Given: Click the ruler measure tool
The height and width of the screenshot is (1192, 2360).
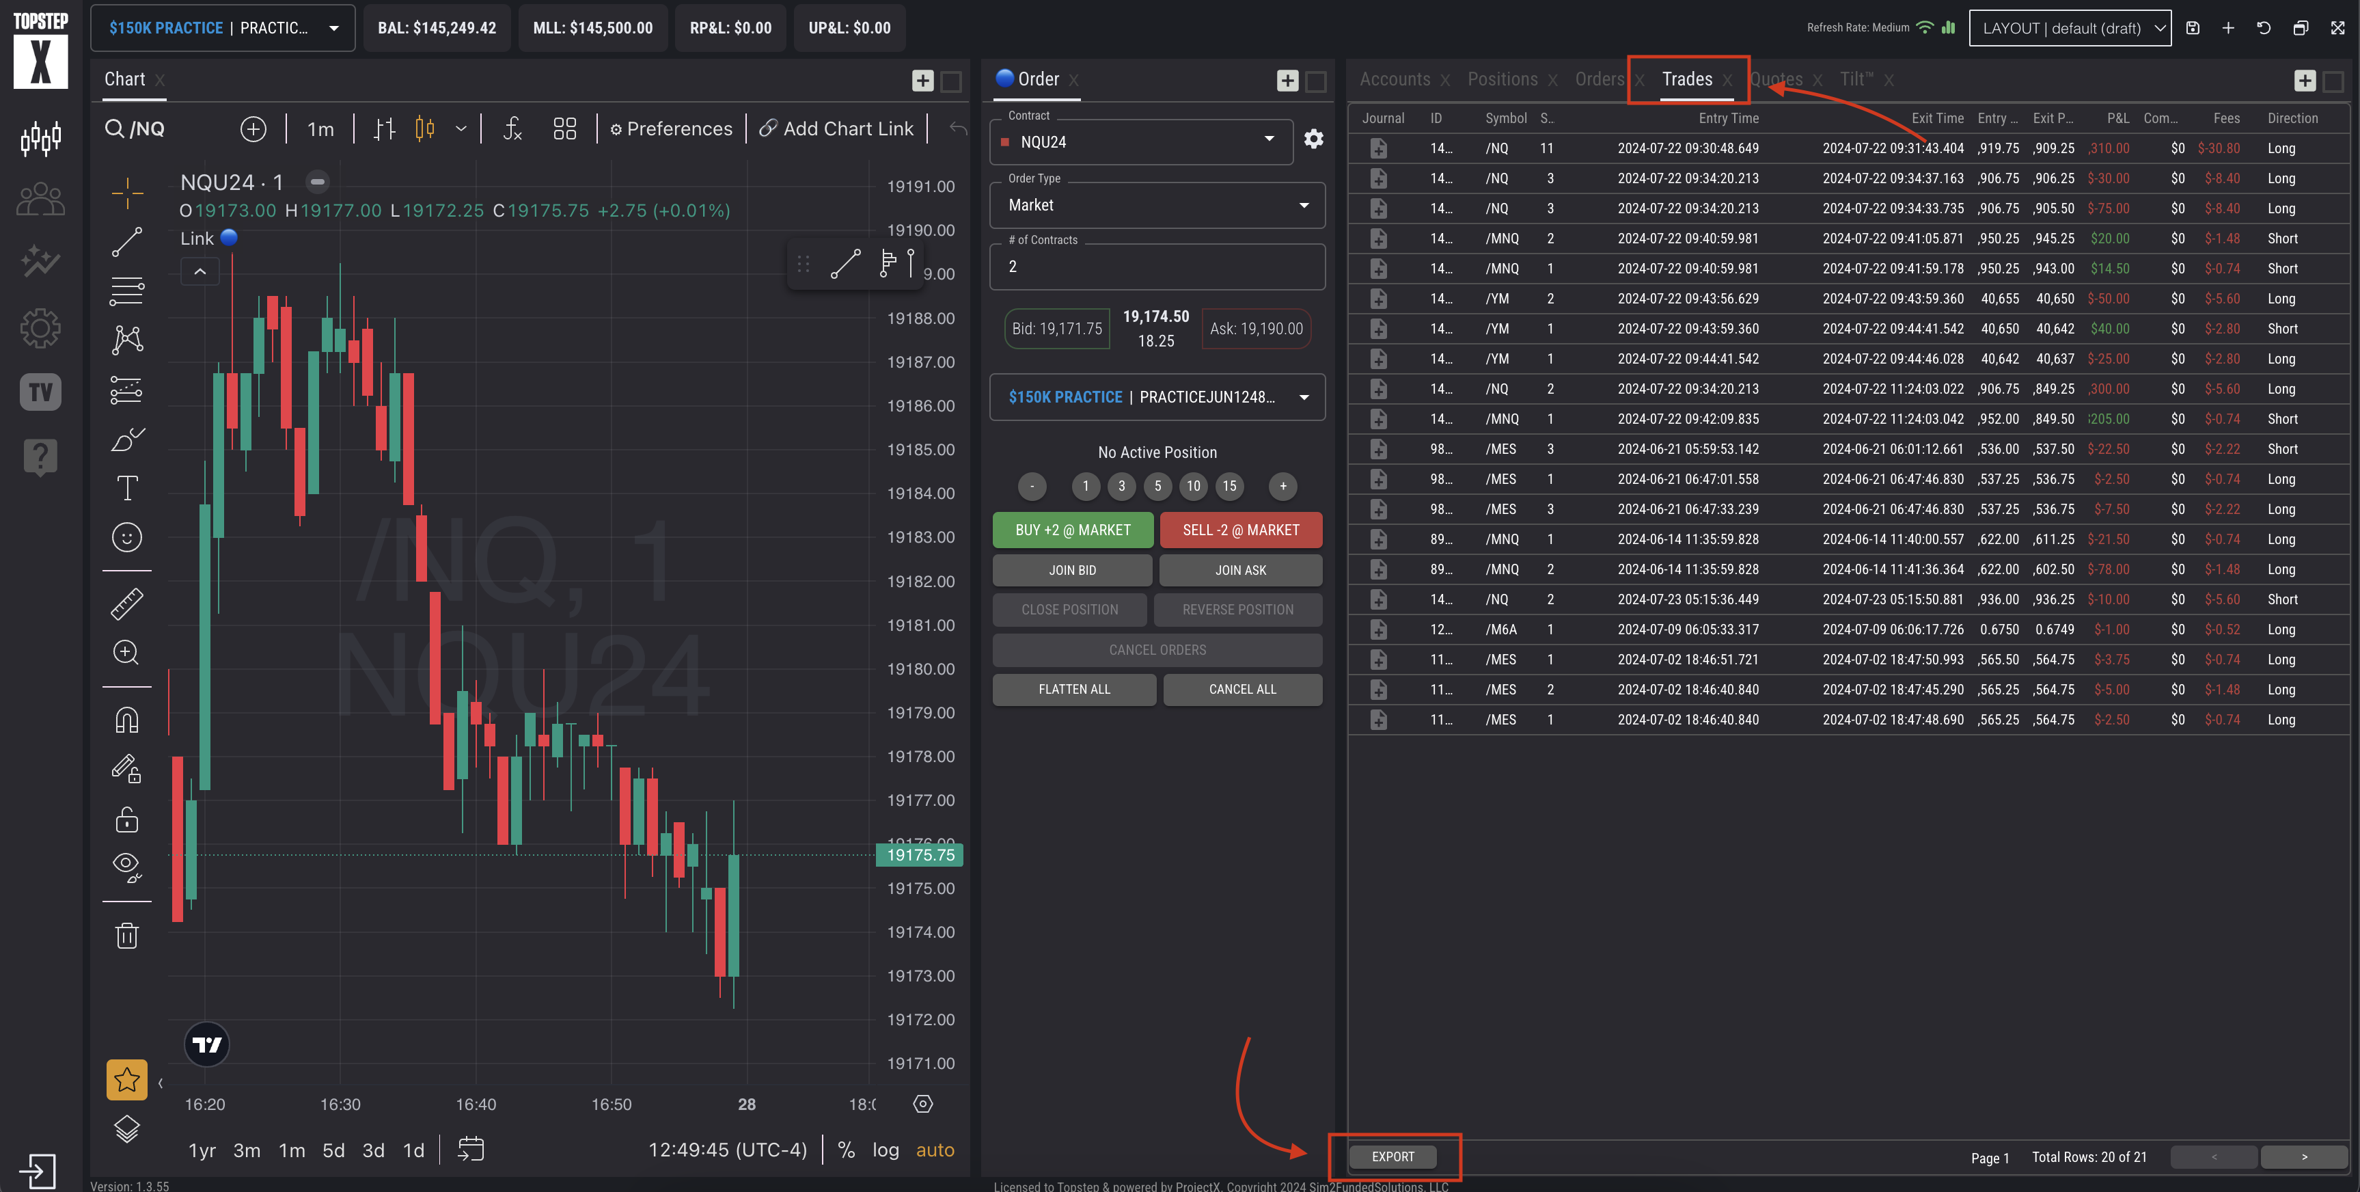Looking at the screenshot, I should tap(126, 604).
